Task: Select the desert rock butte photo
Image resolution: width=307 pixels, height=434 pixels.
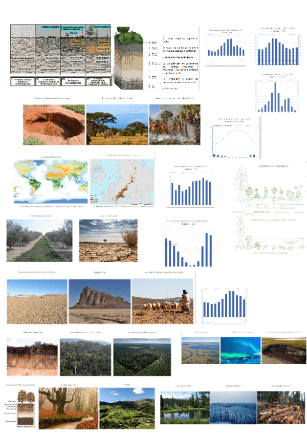Action: (x=100, y=301)
